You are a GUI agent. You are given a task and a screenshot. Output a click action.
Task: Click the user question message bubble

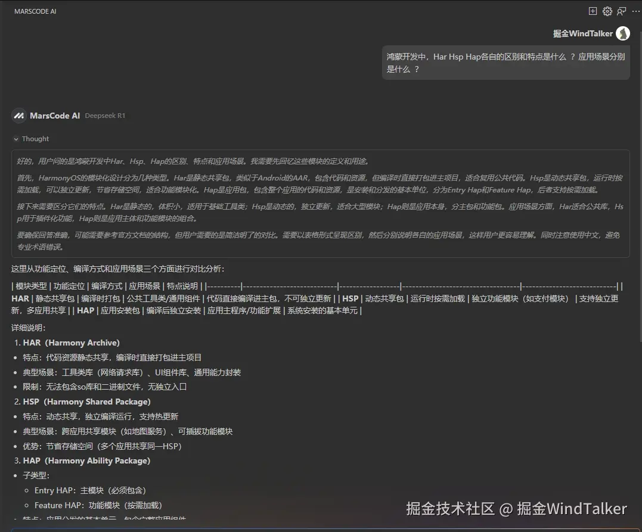tap(505, 63)
